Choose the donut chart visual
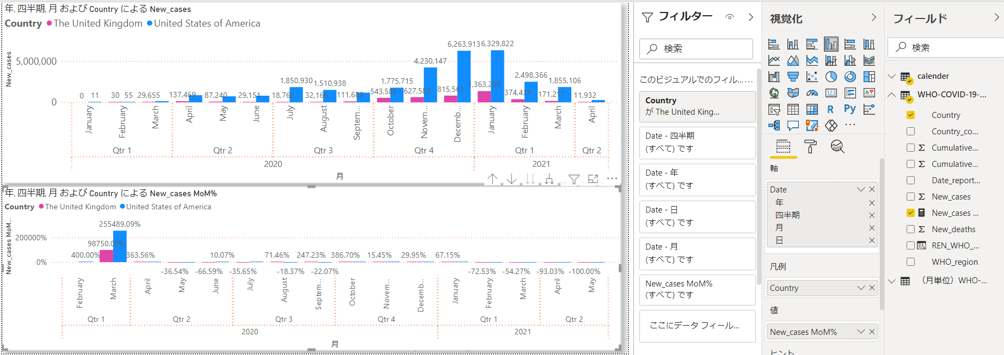This screenshot has height=355, width=1004. pyautogui.click(x=850, y=77)
